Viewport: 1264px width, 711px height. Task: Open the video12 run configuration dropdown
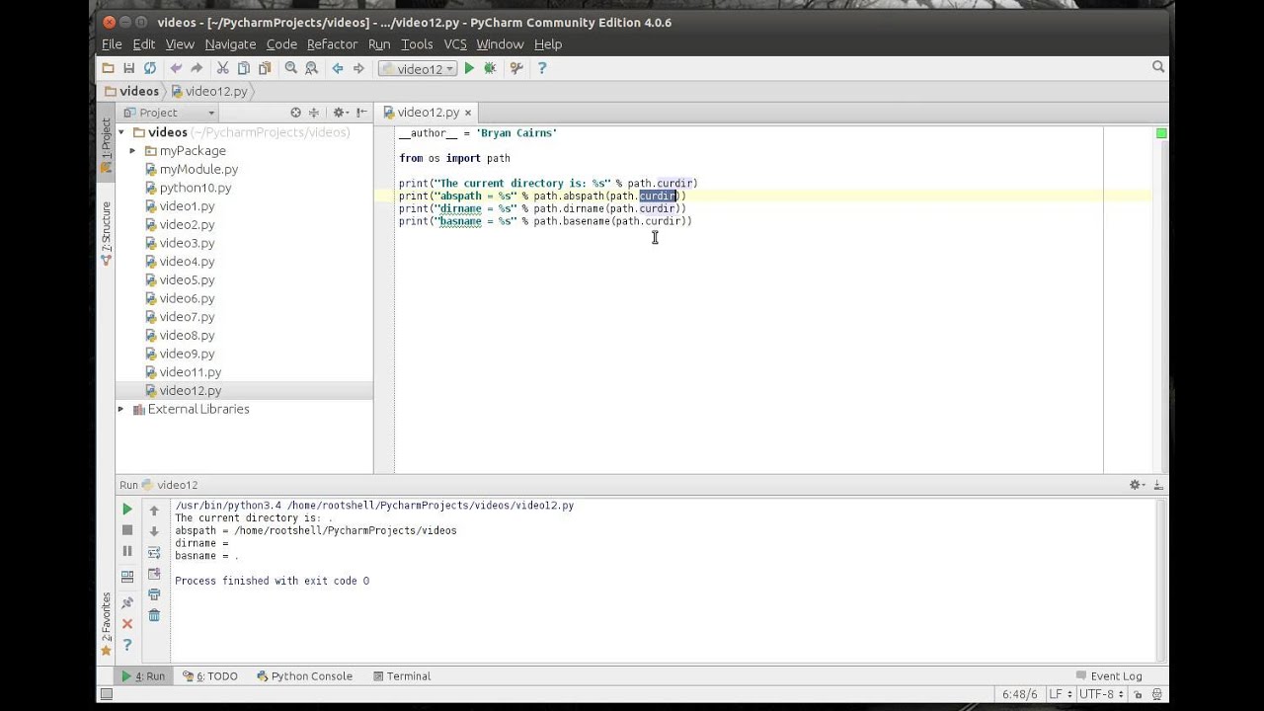pyautogui.click(x=418, y=69)
